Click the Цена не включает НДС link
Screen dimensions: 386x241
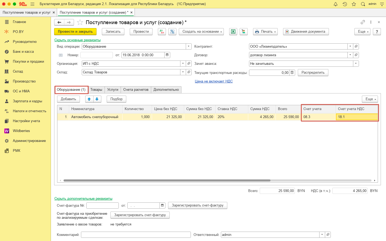coord(214,81)
